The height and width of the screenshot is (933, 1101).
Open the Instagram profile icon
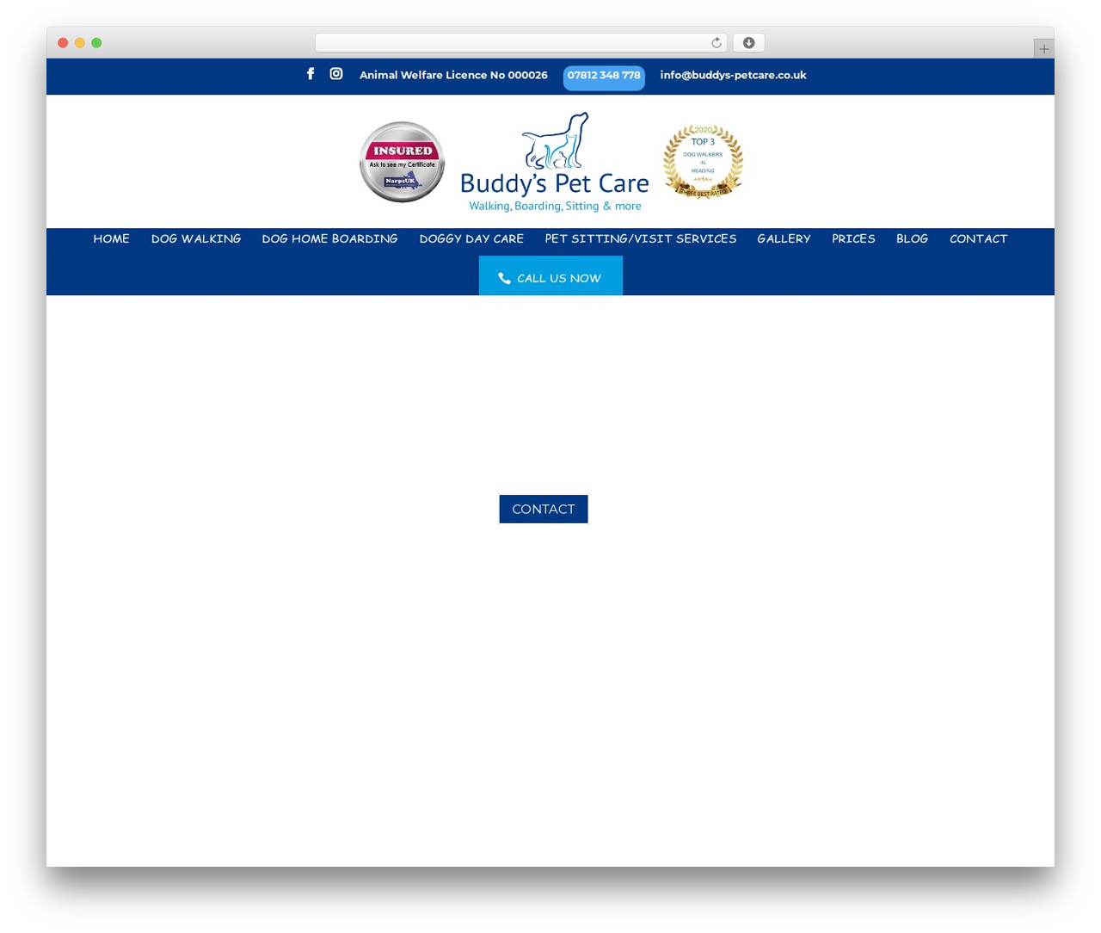(336, 74)
